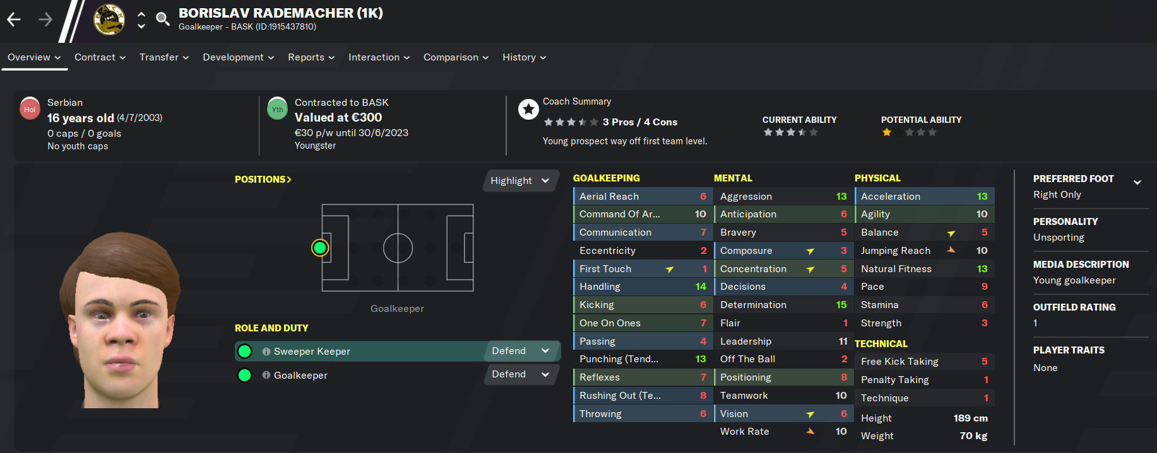Click the Yth contract status badge
The height and width of the screenshot is (453, 1157).
[x=278, y=109]
